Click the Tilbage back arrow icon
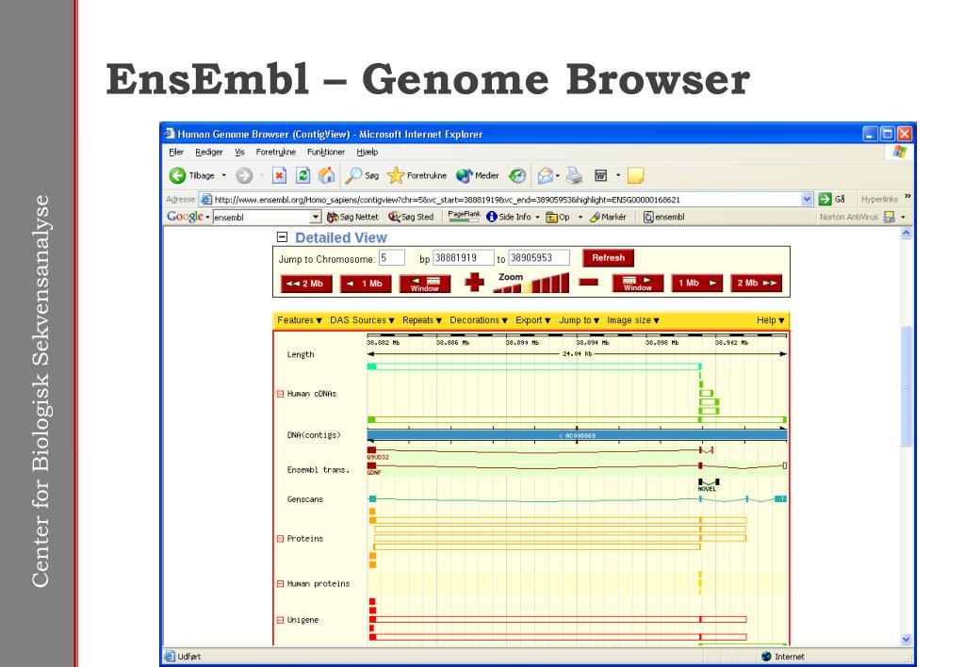 (177, 176)
